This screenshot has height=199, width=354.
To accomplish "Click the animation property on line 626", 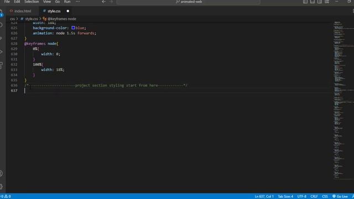I will tap(43, 33).
